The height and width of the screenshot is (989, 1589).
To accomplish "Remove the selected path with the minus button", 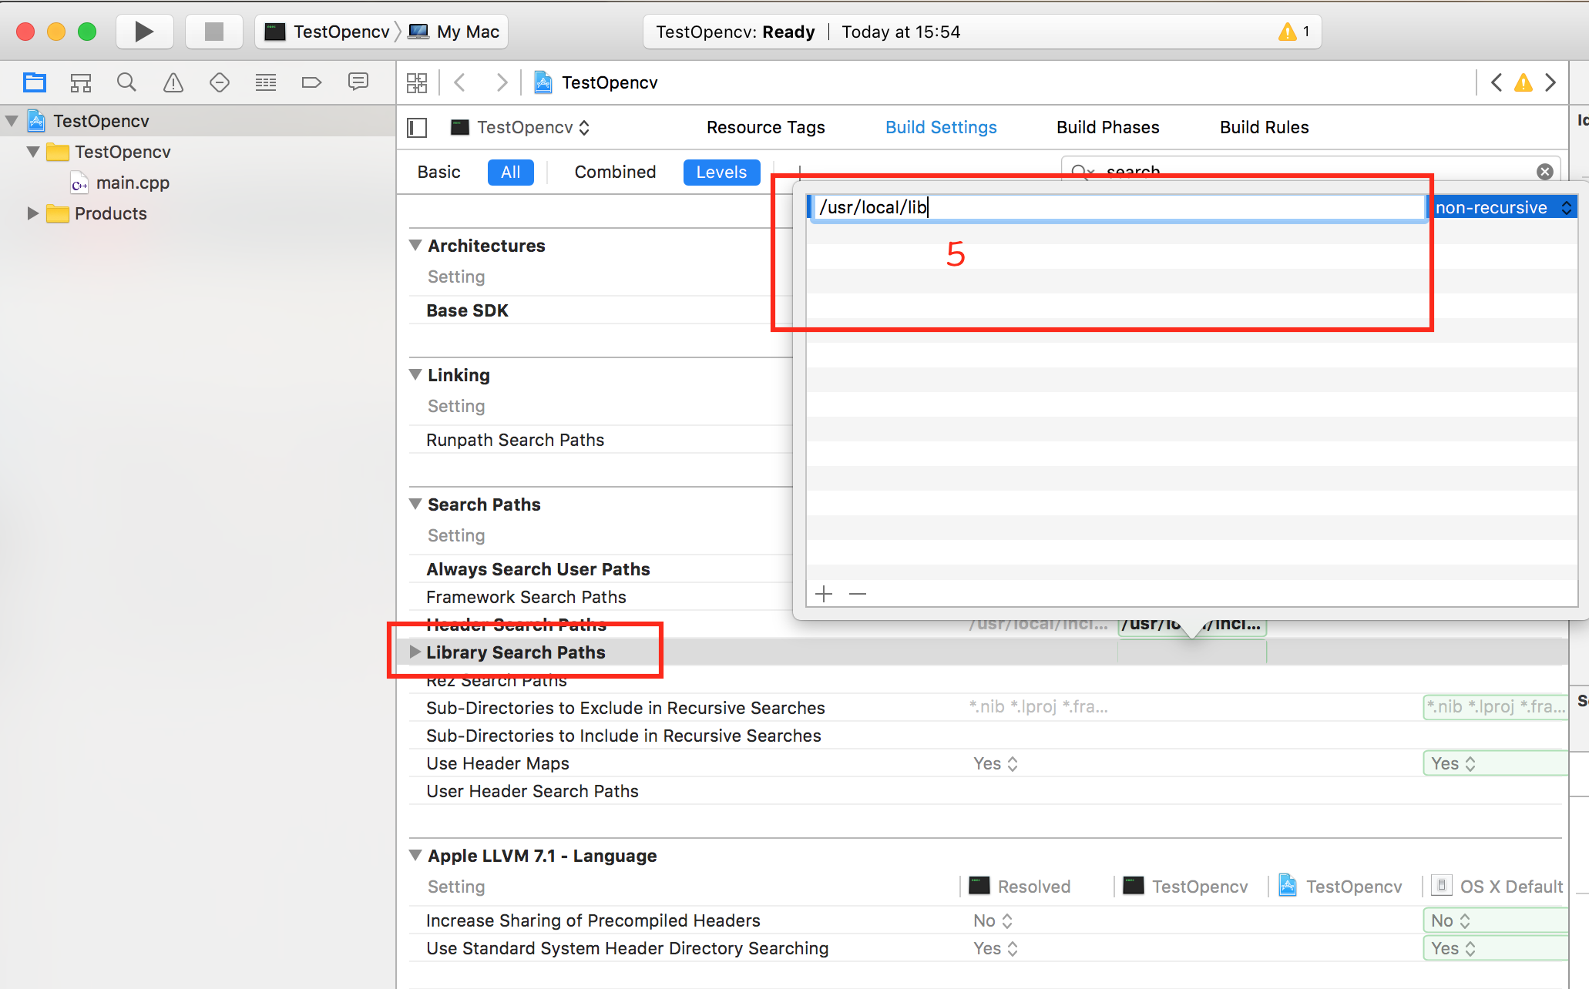I will (858, 594).
